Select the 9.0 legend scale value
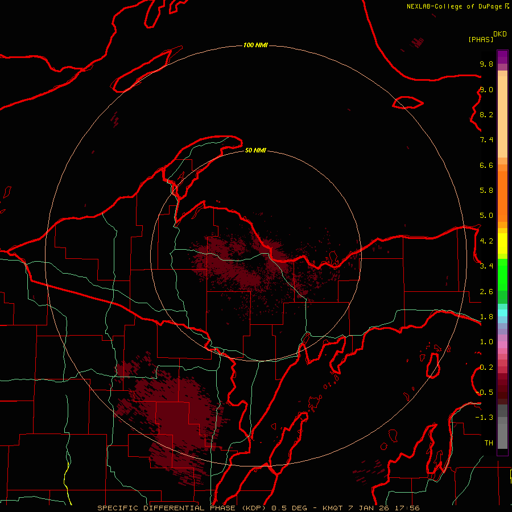This screenshot has height=512, width=512. tap(486, 89)
